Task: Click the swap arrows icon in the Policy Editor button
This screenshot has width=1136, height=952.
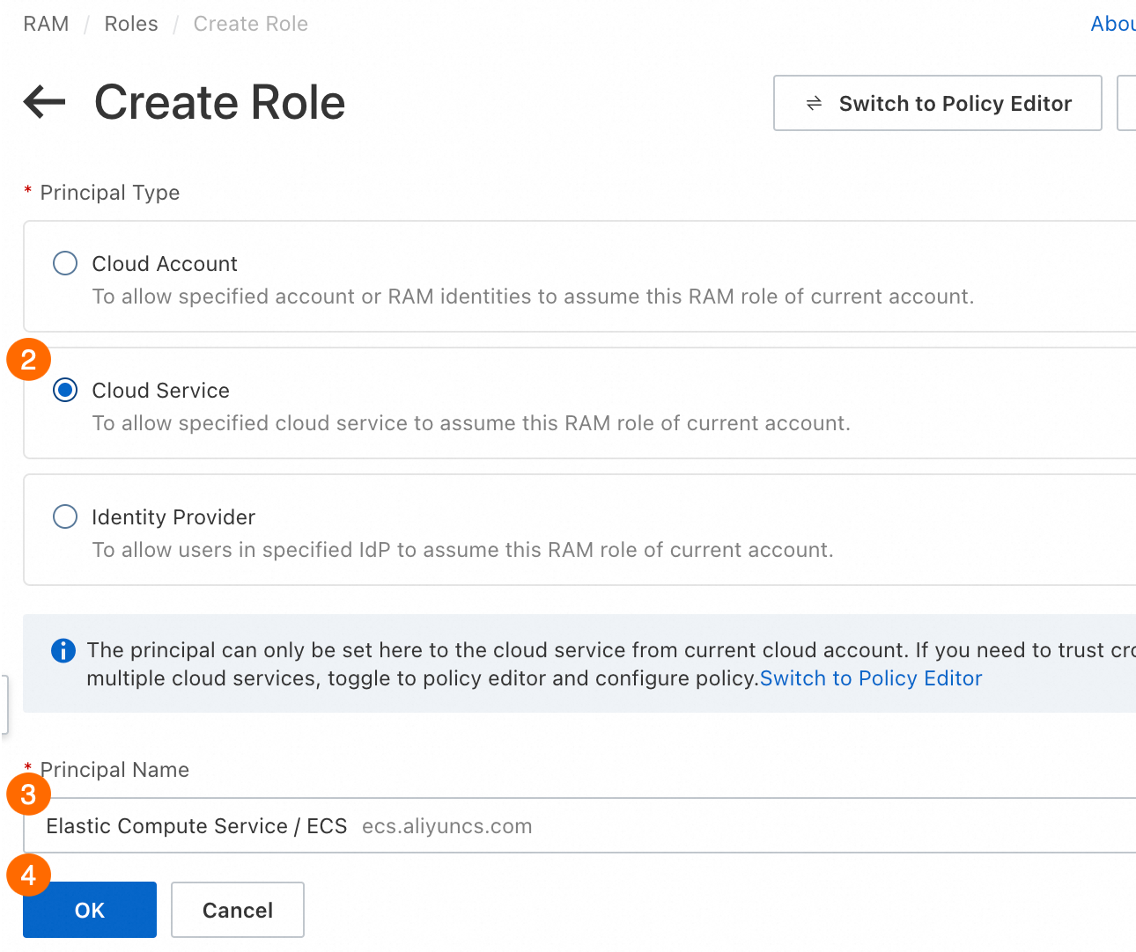Action: click(x=814, y=104)
